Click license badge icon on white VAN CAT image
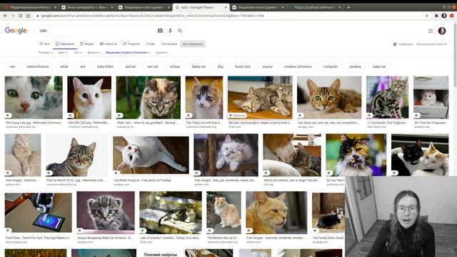Viewport: 457px width, 257px height. point(70,116)
